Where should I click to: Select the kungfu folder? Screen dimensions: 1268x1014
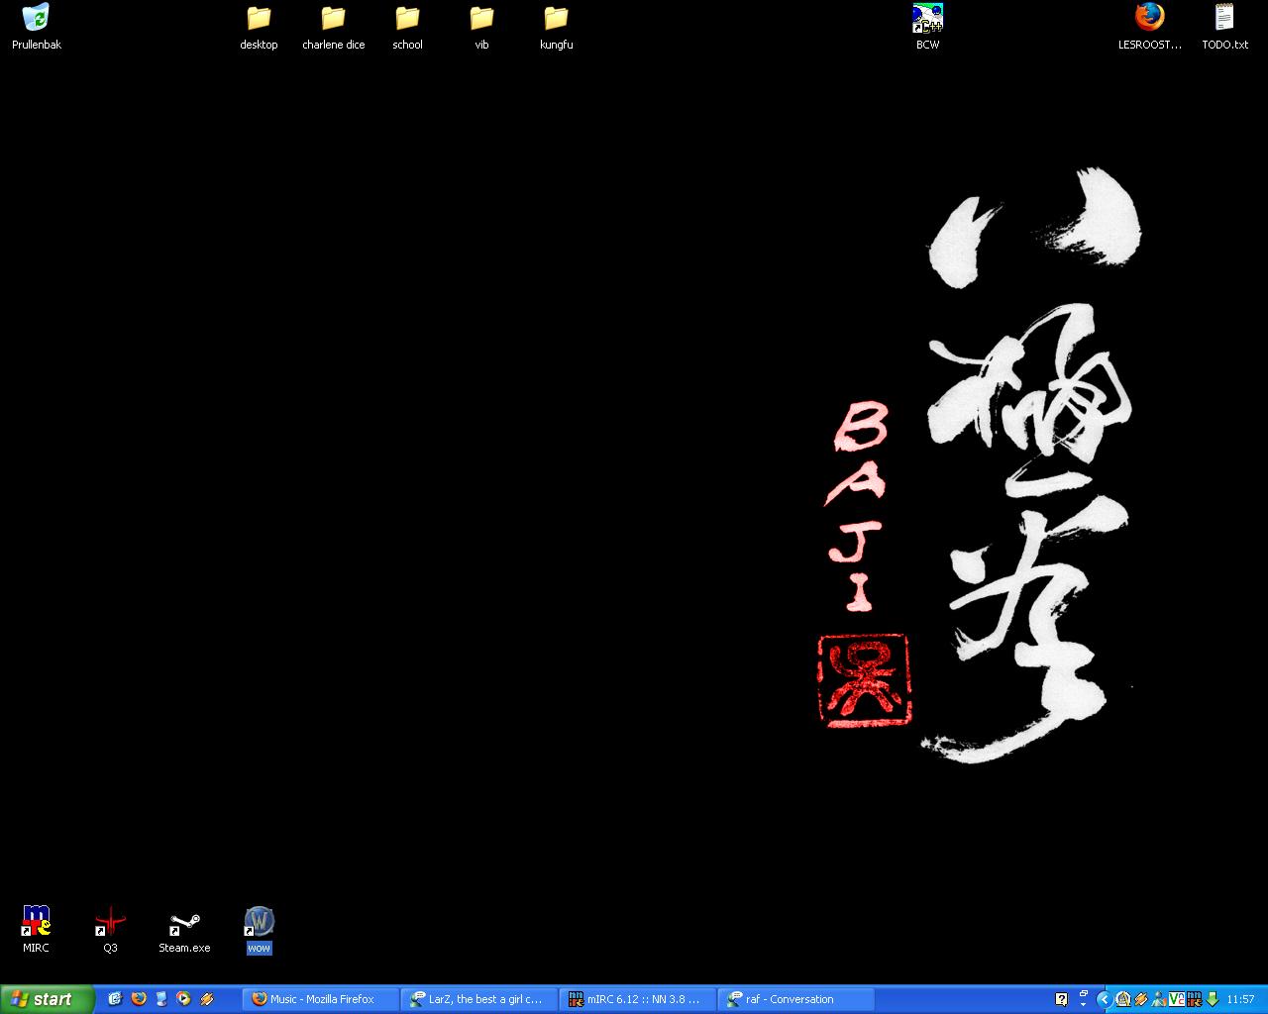point(556,19)
